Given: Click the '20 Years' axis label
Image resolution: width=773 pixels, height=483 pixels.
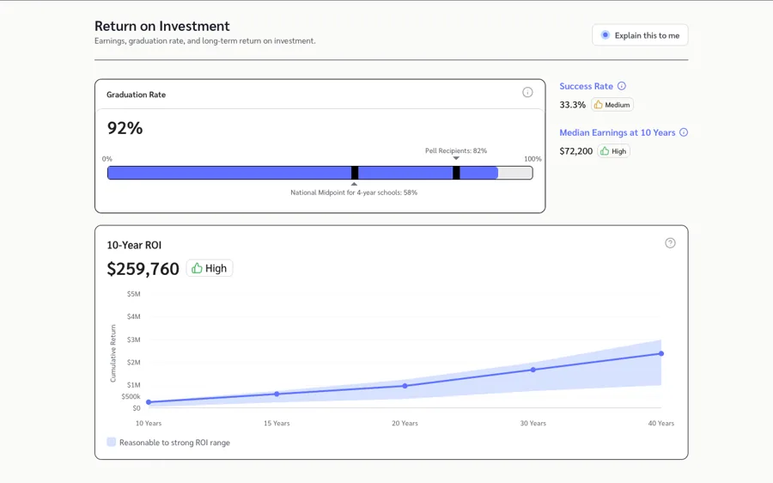Looking at the screenshot, I should tap(405, 423).
